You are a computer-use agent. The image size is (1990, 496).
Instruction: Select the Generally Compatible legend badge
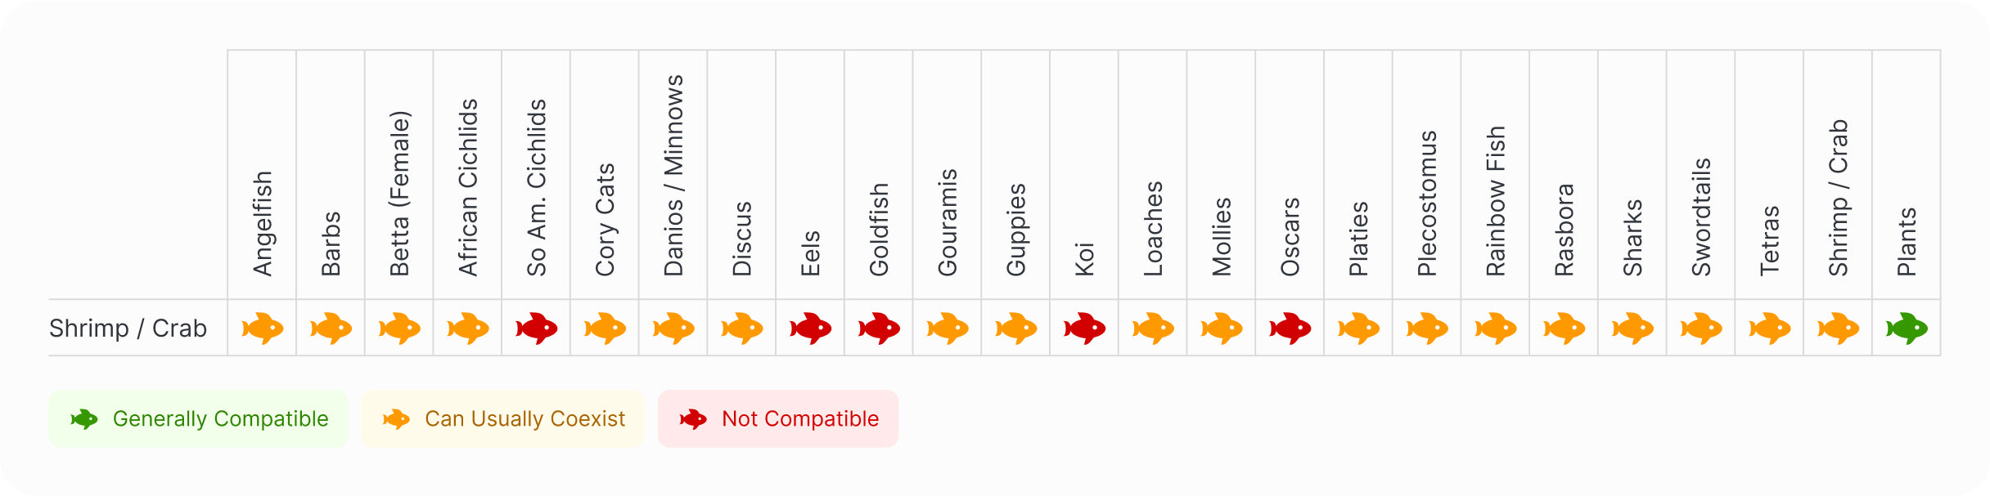coord(199,418)
